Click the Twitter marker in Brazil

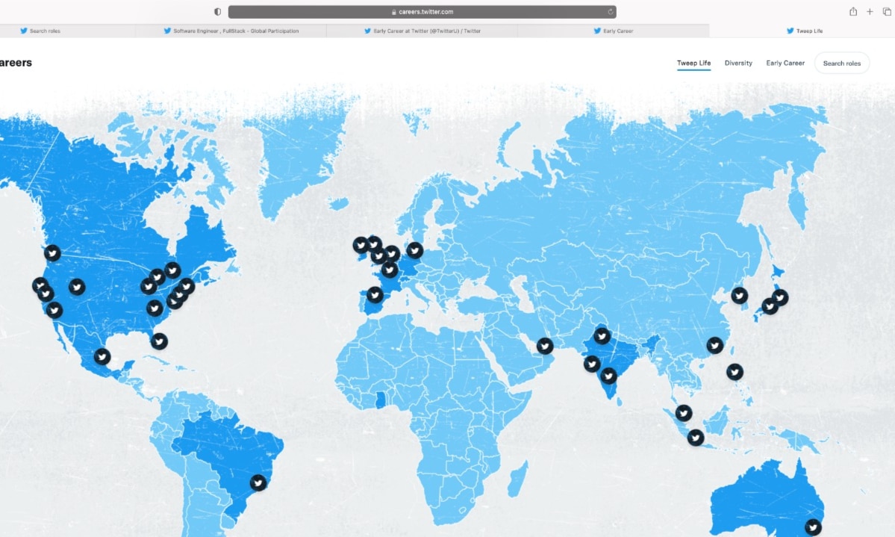tap(258, 482)
